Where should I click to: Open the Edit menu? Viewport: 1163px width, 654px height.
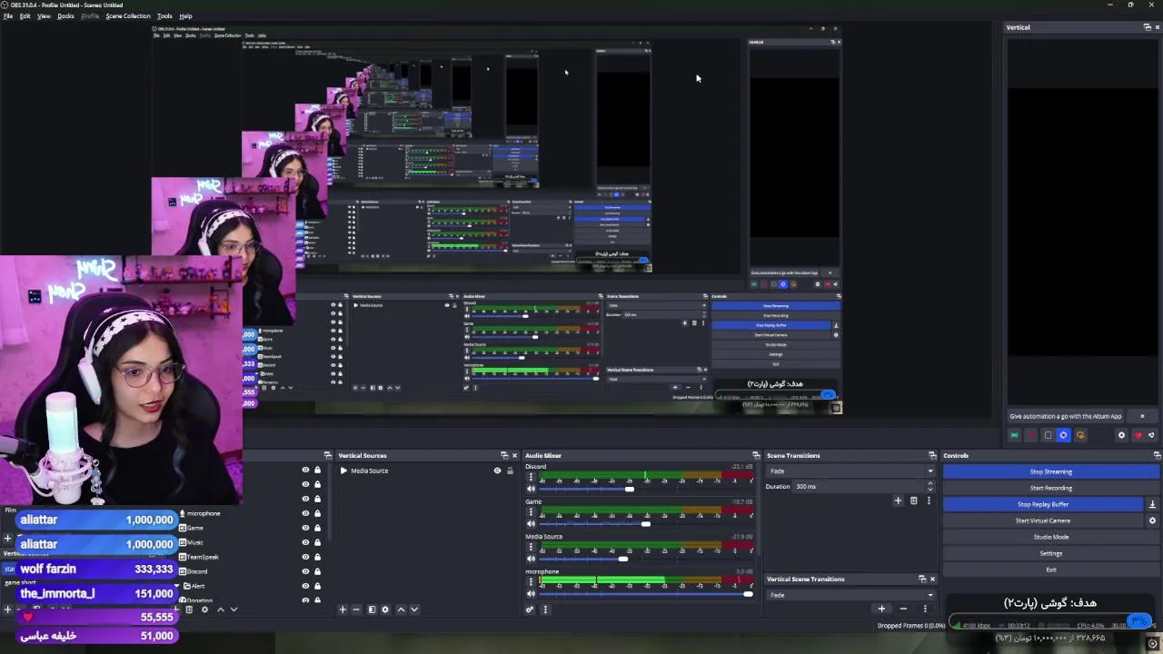pyautogui.click(x=25, y=15)
